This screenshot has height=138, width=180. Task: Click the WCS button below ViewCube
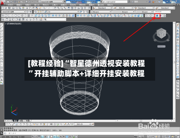pyautogui.click(x=161, y=46)
